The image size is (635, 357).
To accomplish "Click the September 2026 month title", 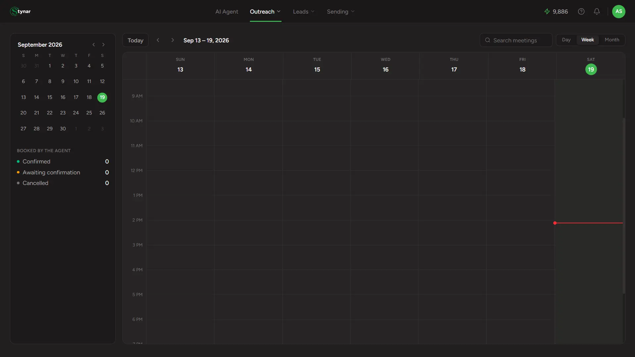I will pyautogui.click(x=40, y=45).
